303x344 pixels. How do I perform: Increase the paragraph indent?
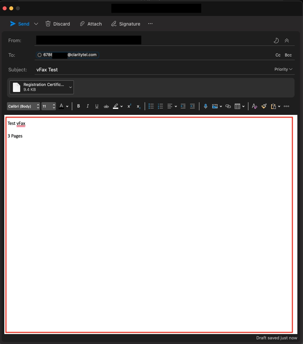(x=192, y=106)
